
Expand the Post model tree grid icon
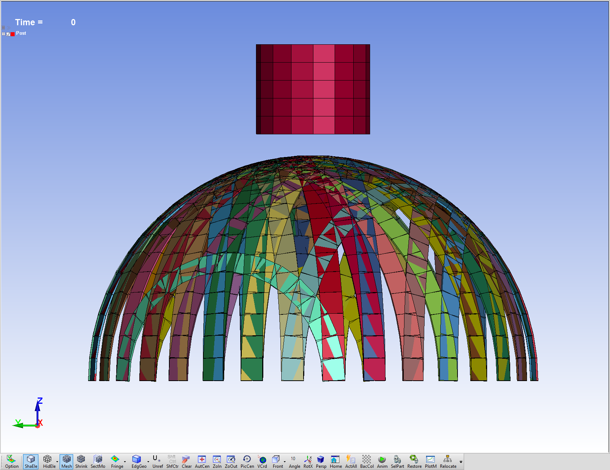pos(4,34)
